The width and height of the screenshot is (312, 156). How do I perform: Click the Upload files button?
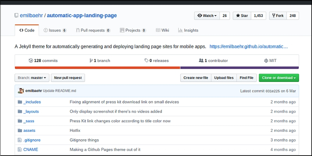[224, 78]
